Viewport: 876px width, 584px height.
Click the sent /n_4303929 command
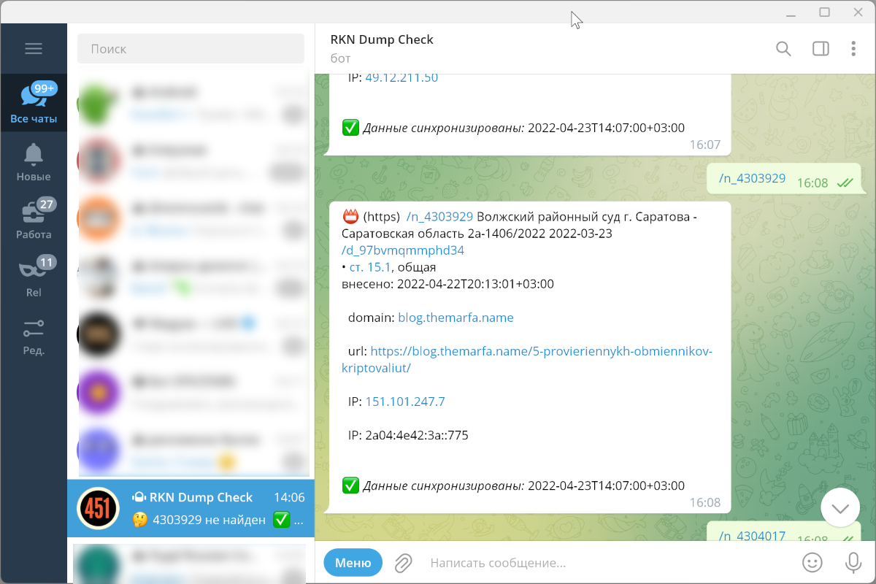[752, 178]
